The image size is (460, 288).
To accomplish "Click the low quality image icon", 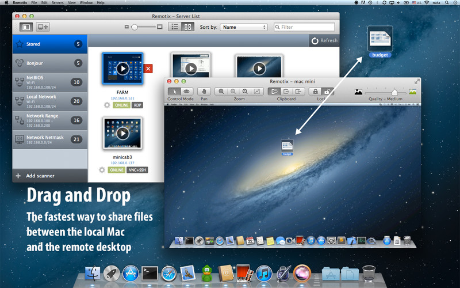I will pyautogui.click(x=358, y=92).
